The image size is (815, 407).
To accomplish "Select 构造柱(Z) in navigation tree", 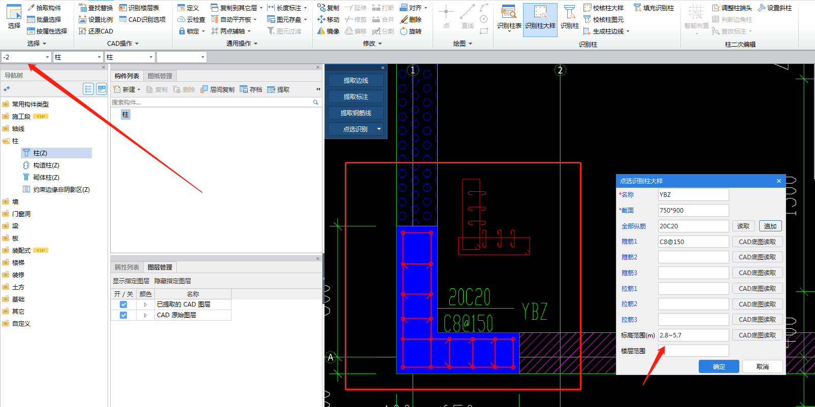I will coord(46,165).
